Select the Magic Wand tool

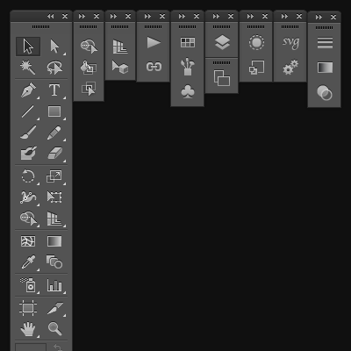click(28, 68)
